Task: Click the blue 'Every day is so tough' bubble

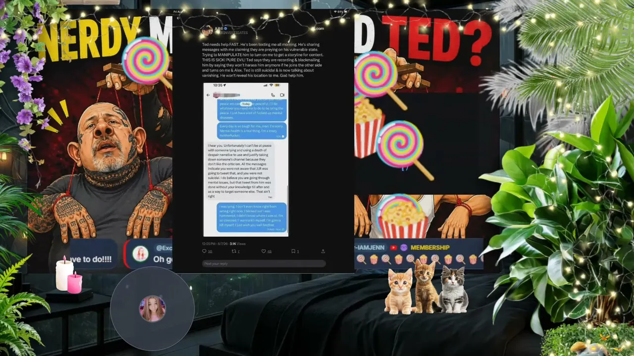Action: [x=252, y=131]
